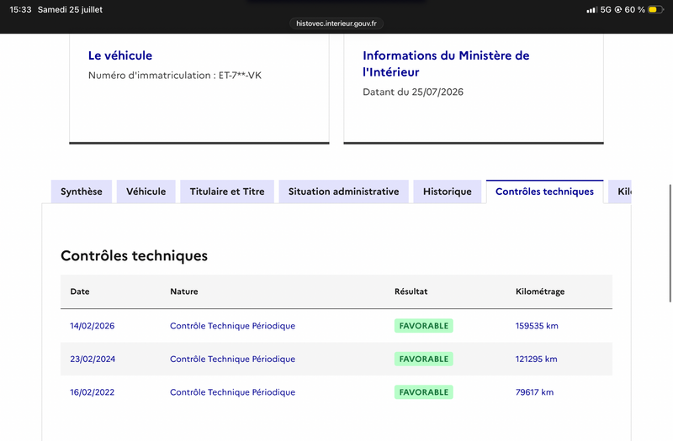673x441 pixels.
Task: Click the Date column header
Action: tap(80, 291)
